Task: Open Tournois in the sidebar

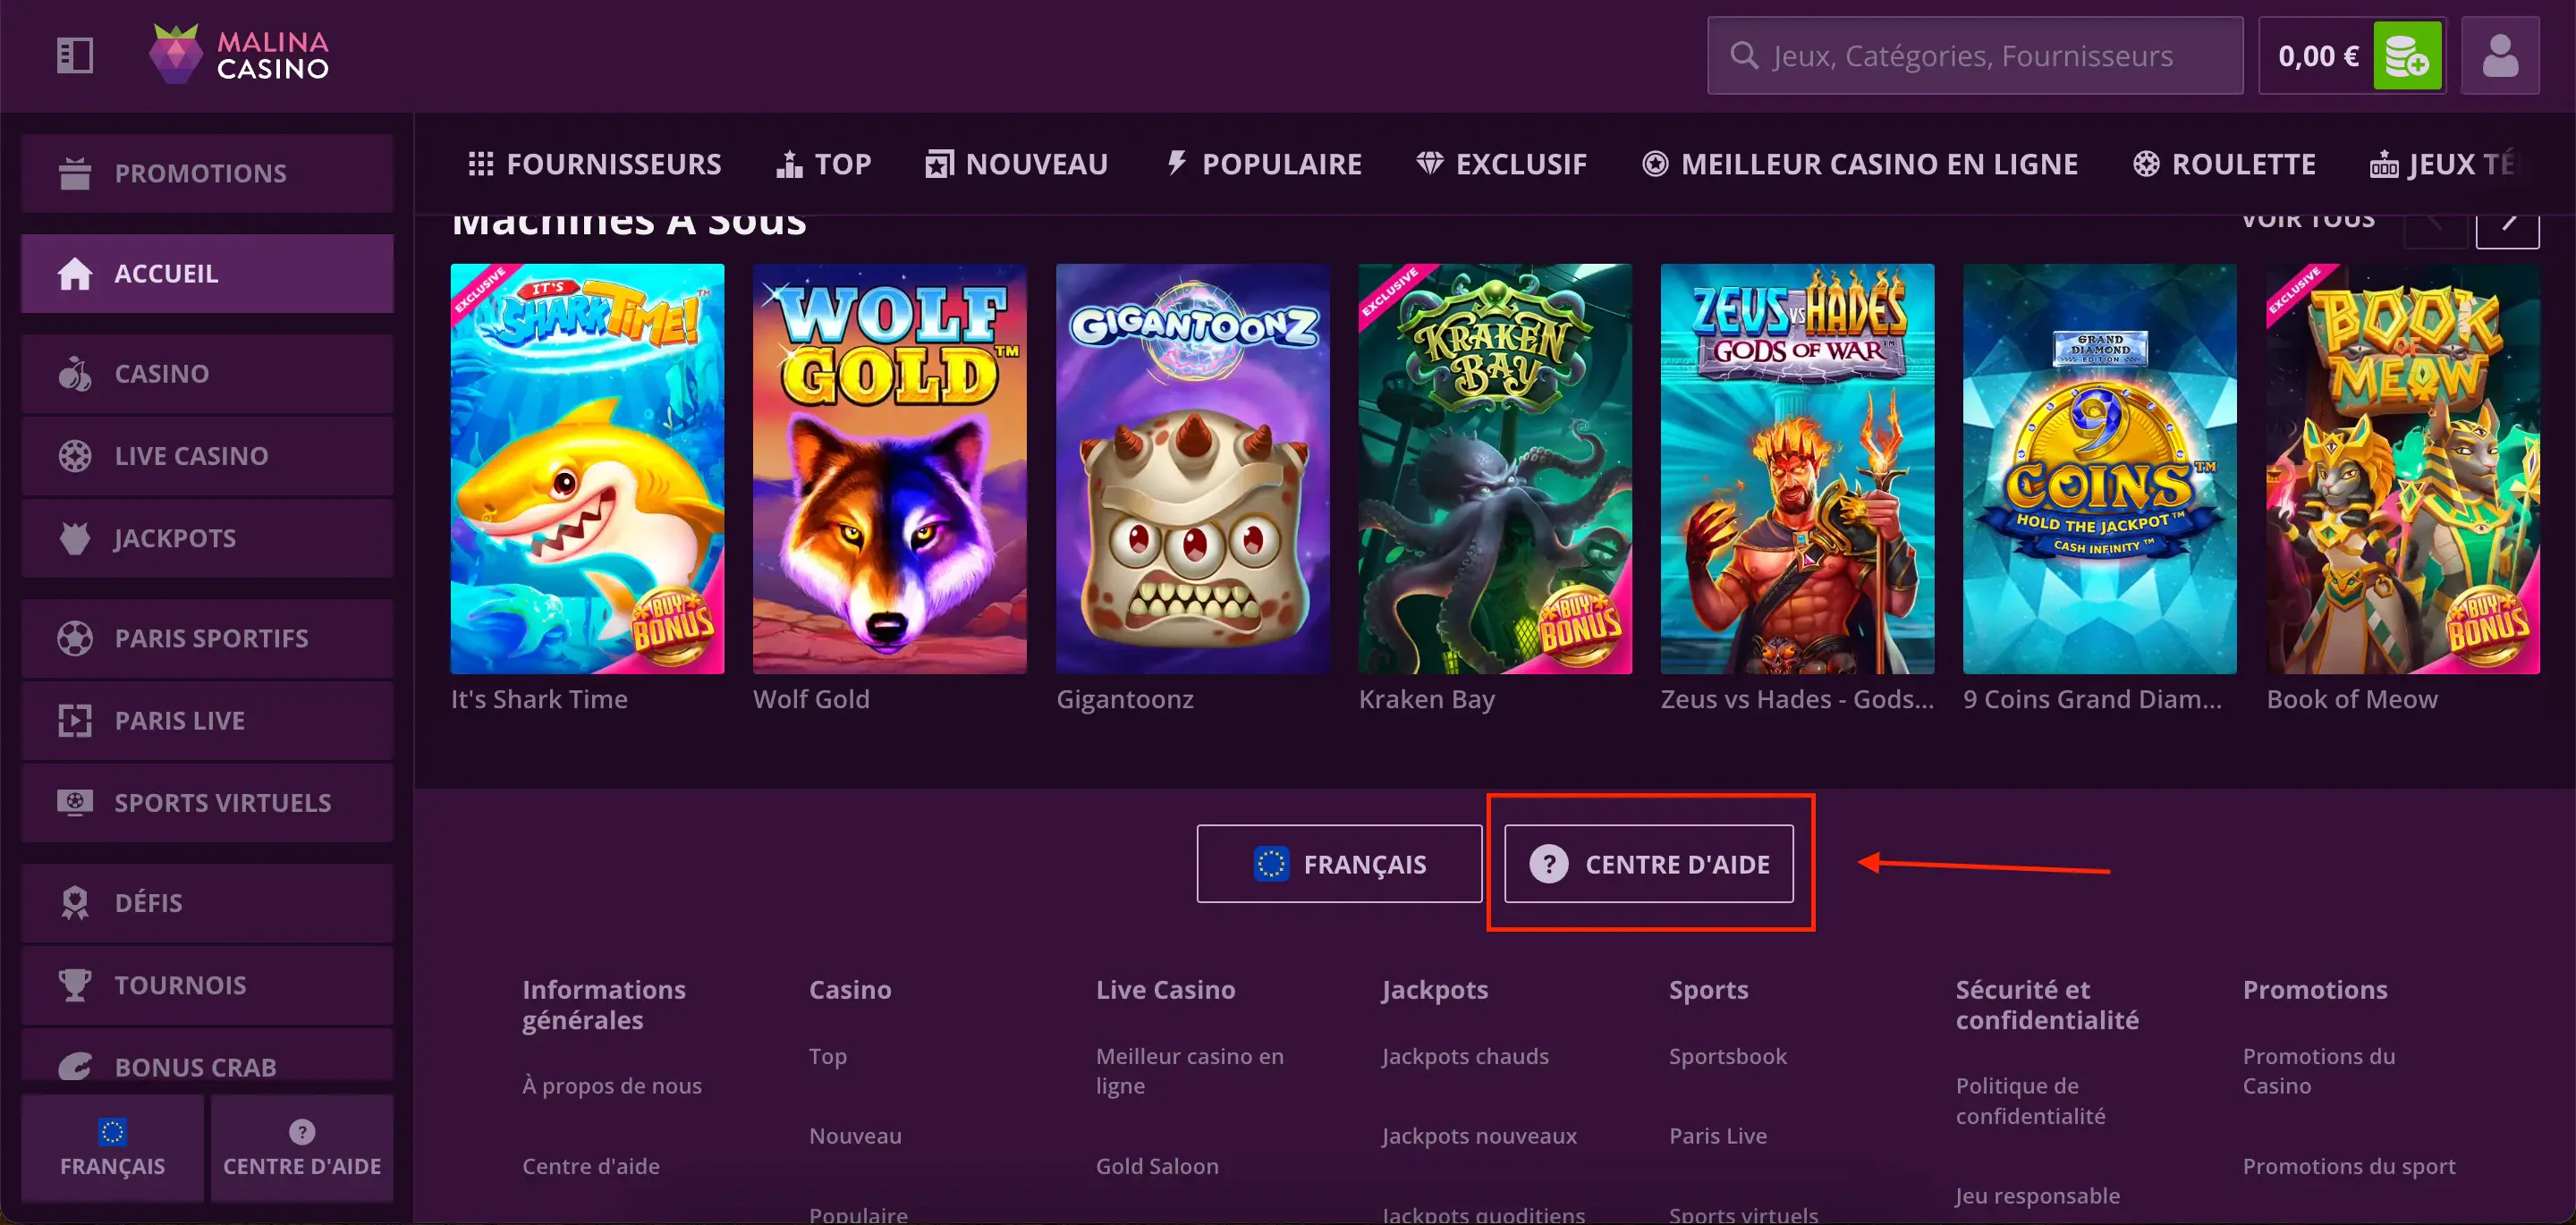Action: (x=207, y=985)
